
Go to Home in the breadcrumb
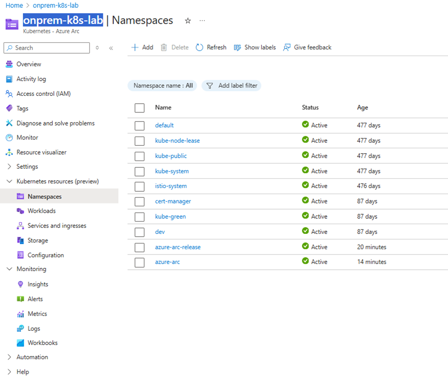(x=14, y=6)
